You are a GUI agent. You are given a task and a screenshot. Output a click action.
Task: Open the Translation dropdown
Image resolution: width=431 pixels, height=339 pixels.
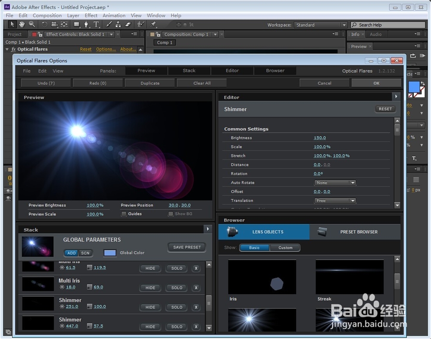335,200
